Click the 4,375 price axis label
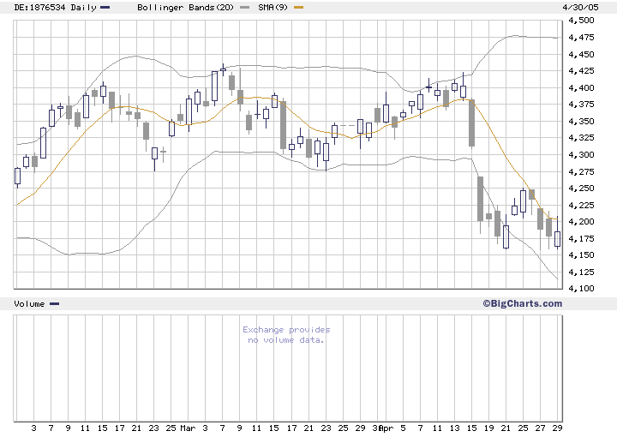 coord(582,105)
